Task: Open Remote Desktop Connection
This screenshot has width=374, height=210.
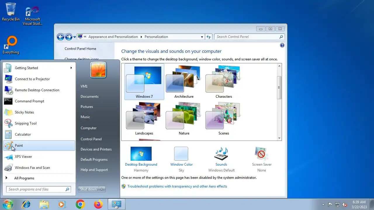Action: tap(39, 90)
